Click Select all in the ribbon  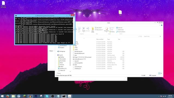119,28
